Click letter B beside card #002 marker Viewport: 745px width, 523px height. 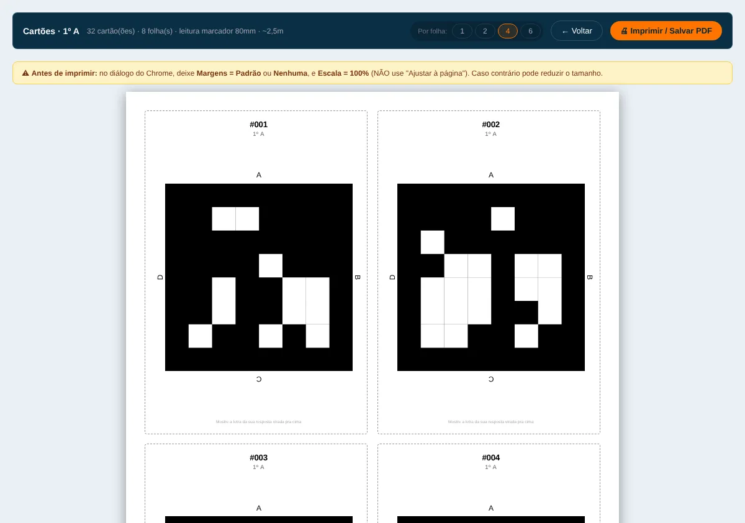[x=590, y=277]
